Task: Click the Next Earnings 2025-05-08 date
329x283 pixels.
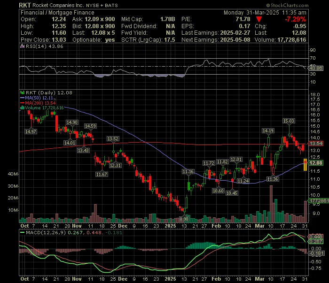Action: pyautogui.click(x=235, y=40)
